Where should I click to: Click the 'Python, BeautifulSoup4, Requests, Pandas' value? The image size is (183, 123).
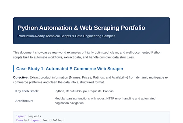(84, 91)
